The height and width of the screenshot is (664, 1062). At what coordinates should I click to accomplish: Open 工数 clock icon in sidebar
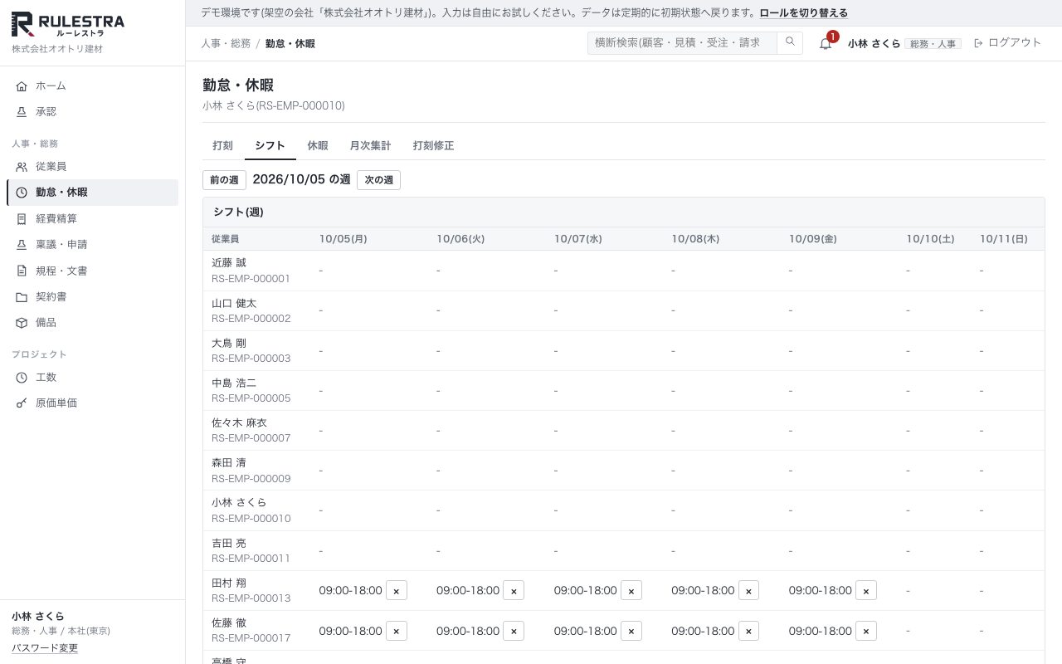(22, 378)
